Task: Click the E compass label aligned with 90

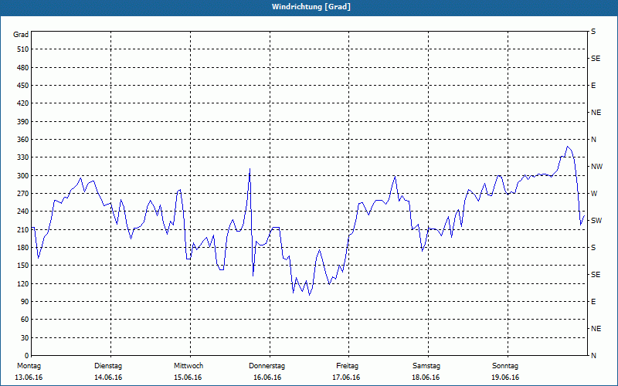Action: tap(593, 302)
